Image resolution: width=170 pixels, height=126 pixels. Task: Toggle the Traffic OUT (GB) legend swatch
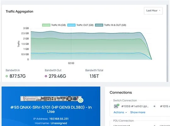coord(71,25)
